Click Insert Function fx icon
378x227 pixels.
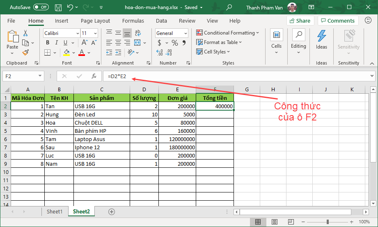[94, 76]
